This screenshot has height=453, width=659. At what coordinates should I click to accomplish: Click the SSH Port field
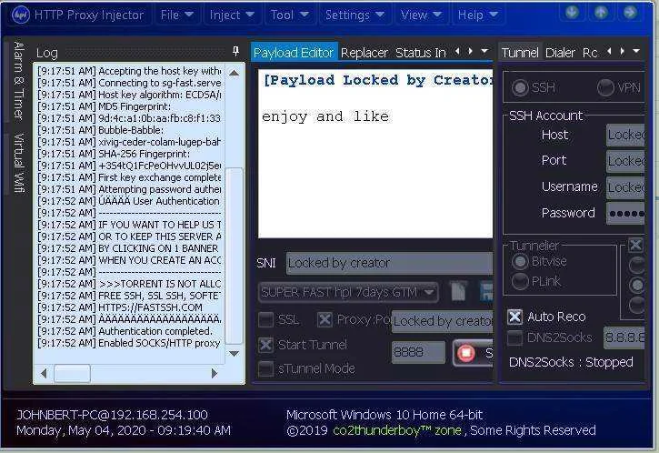tap(625, 161)
